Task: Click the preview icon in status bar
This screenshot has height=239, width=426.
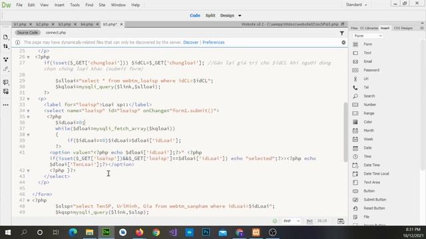Action: coord(341,221)
